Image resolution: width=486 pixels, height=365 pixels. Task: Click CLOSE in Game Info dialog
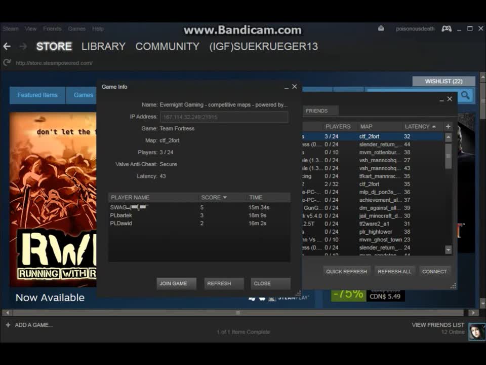click(270, 283)
